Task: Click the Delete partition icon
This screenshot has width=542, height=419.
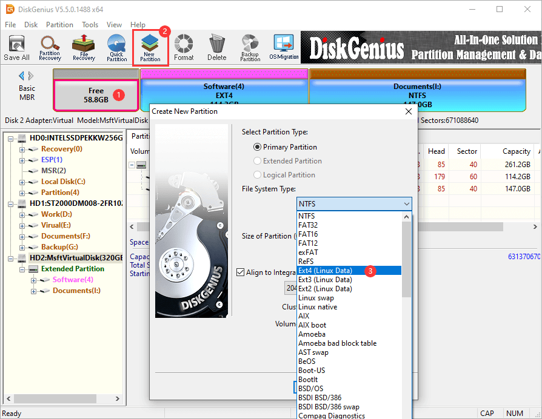Action: (216, 48)
